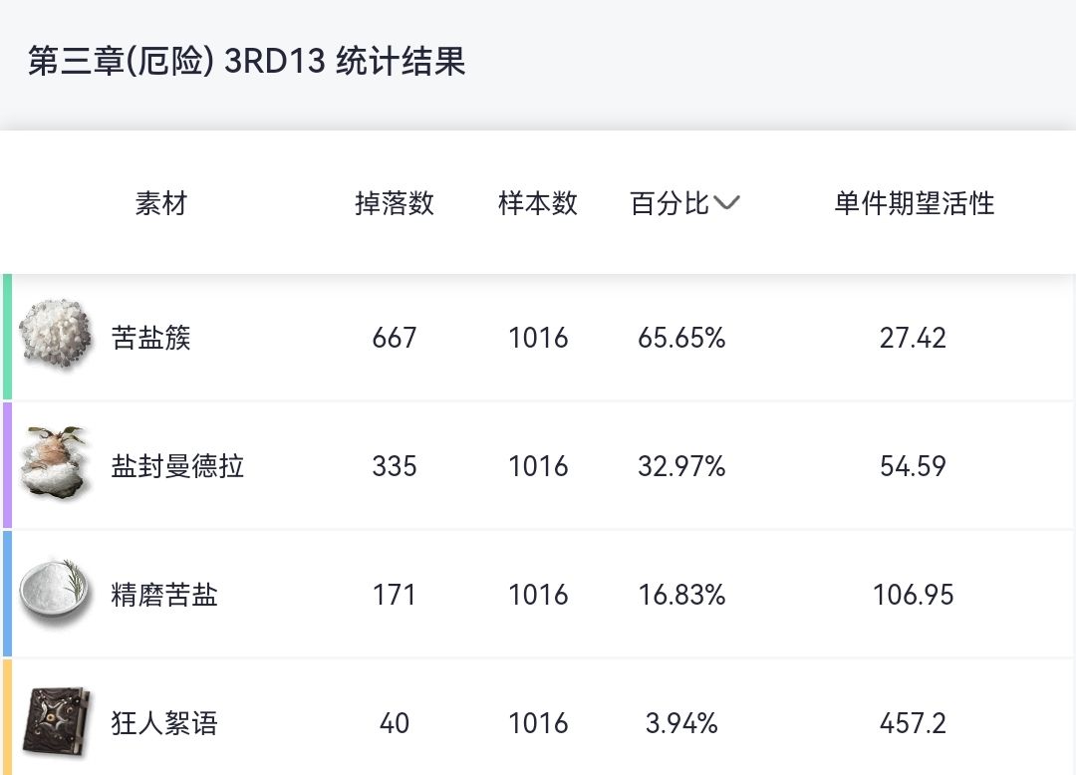The width and height of the screenshot is (1076, 775).
Task: Click the 狂人絮语 book icon
Action: pyautogui.click(x=56, y=721)
